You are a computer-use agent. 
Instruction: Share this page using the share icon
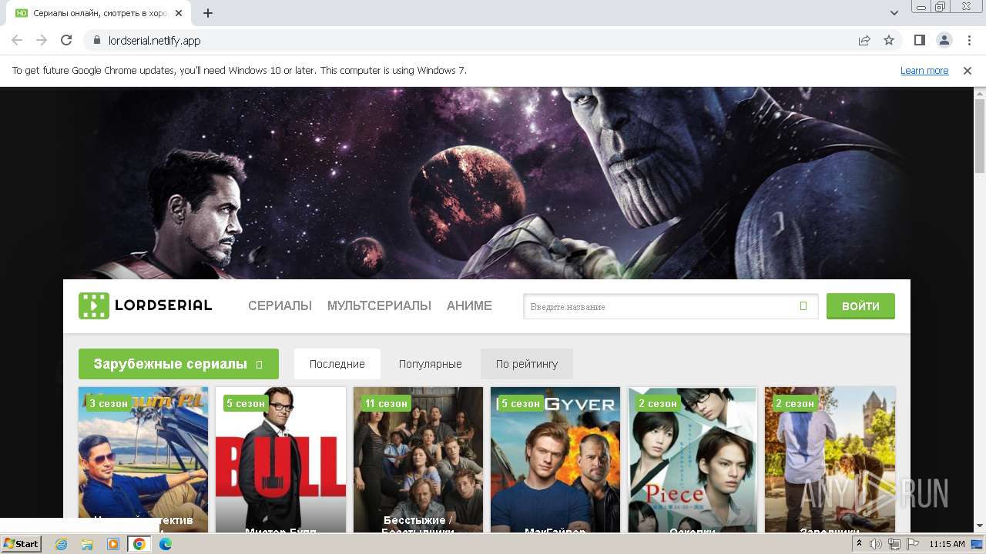click(x=864, y=40)
